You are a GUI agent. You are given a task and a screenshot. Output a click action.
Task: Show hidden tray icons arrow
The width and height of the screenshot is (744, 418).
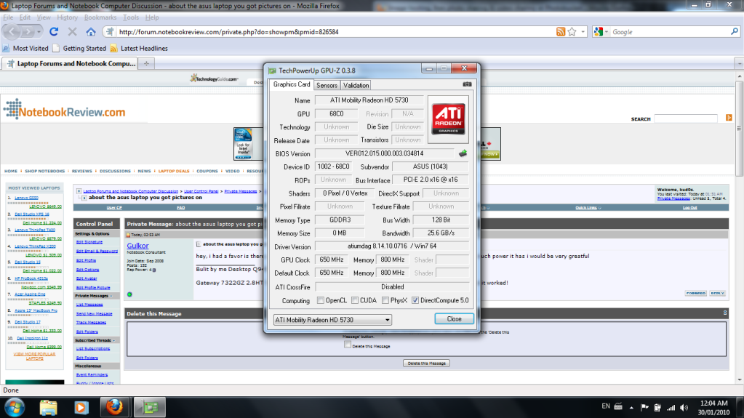coord(631,407)
